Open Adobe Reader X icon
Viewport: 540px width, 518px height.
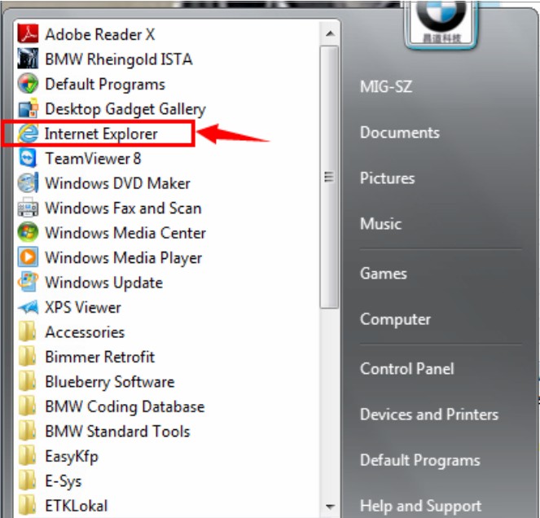click(28, 33)
